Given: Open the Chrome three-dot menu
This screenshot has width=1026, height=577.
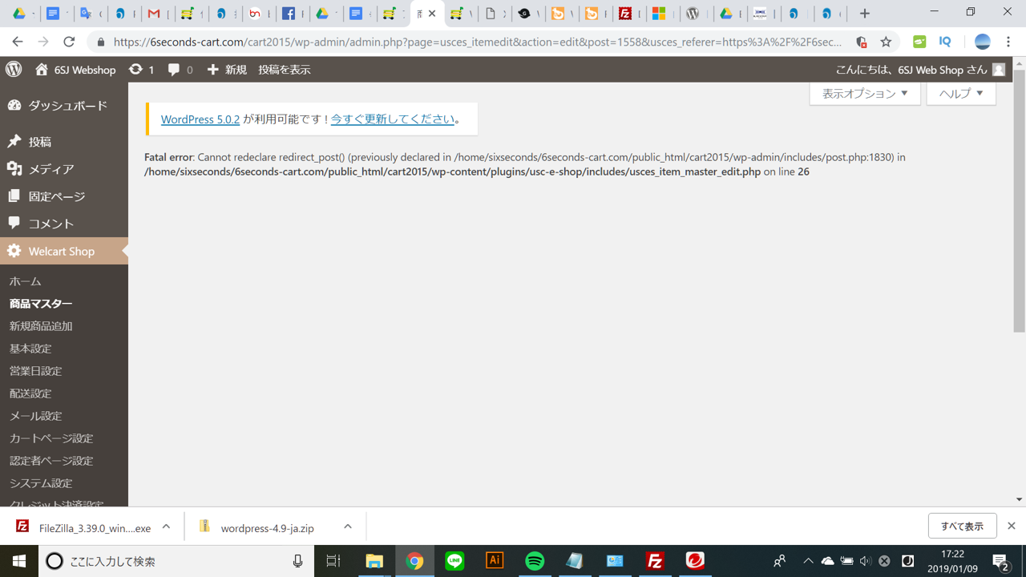Looking at the screenshot, I should coord(1008,42).
